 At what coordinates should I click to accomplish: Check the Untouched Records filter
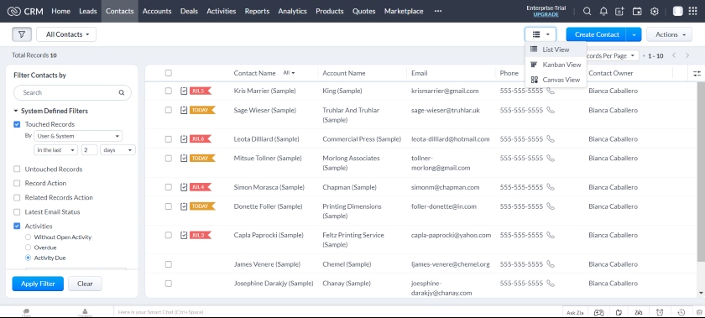[x=17, y=169]
